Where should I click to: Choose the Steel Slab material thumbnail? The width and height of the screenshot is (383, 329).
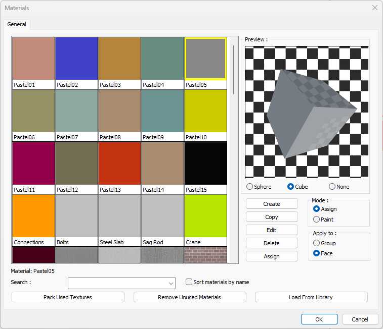(119, 216)
